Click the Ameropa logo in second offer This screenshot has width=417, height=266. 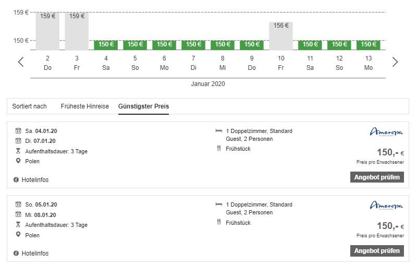tap(386, 206)
